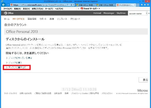
Task: Open the 製品情報 navigation item
Action: pos(32,19)
